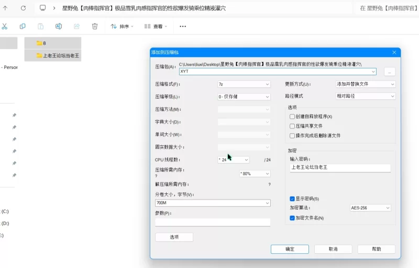Open the 路径模式 dropdown showing 相对路径
The width and height of the screenshot is (419, 268).
tap(365, 96)
